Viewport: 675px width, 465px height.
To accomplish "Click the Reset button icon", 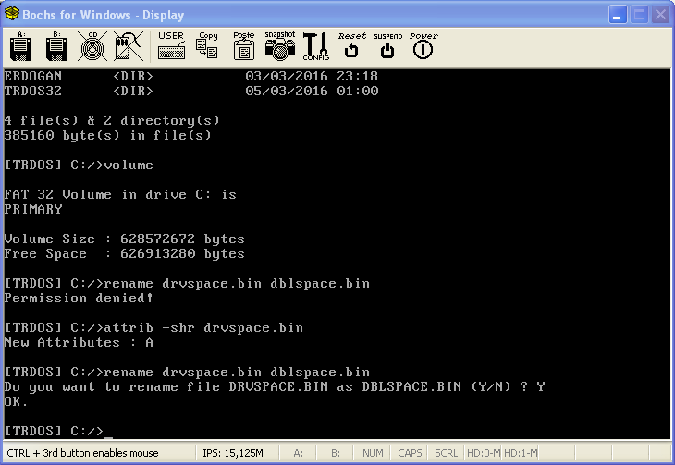I will [351, 45].
